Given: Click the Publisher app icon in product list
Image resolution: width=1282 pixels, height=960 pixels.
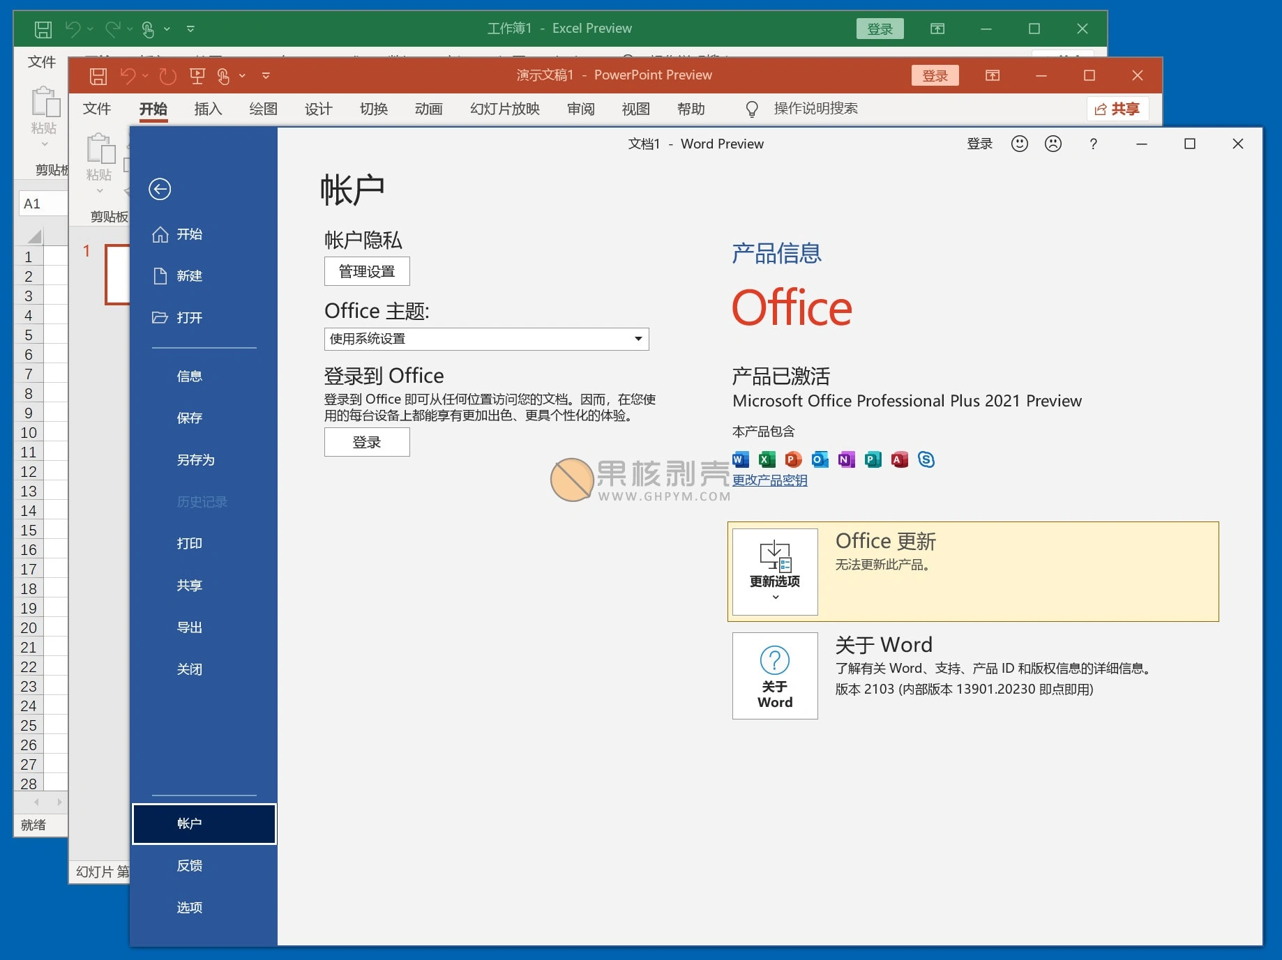Looking at the screenshot, I should point(873,459).
